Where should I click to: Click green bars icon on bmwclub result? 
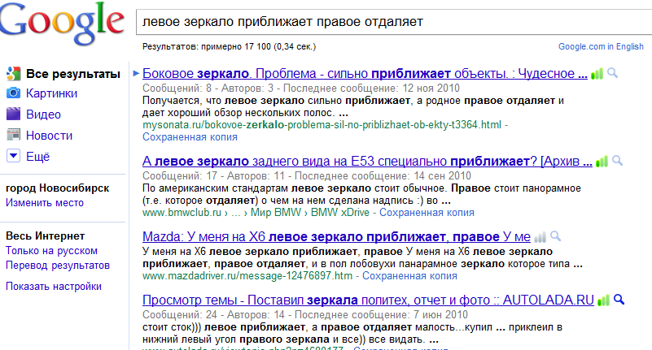pyautogui.click(x=602, y=162)
